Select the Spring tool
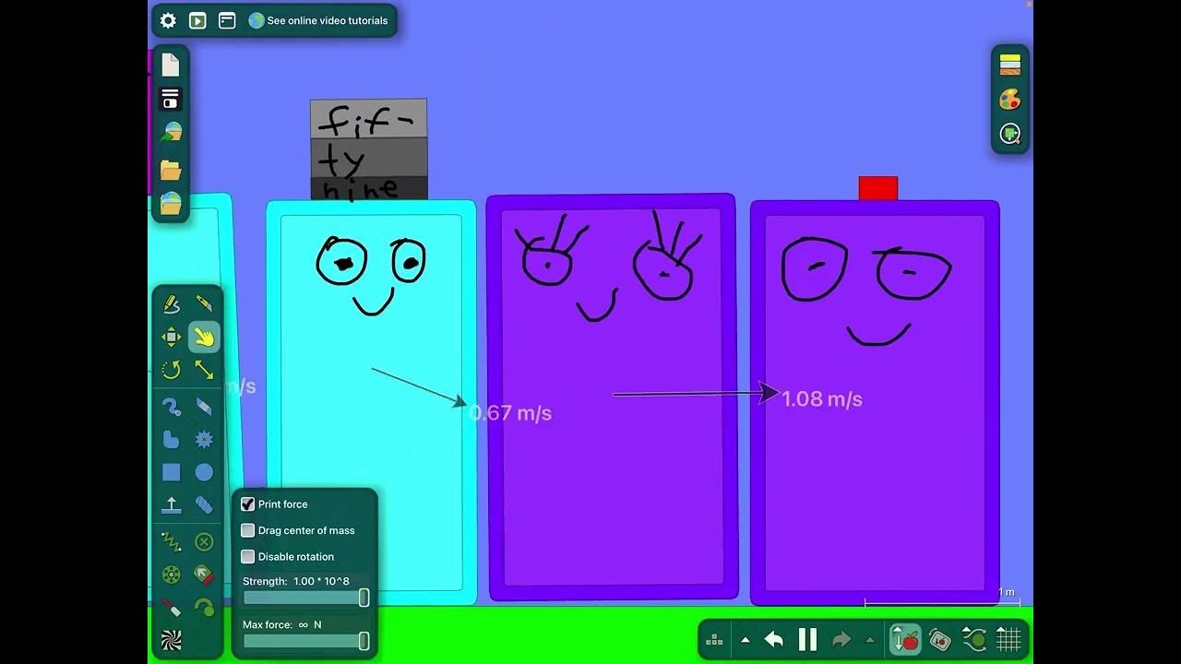1181x664 pixels. tap(172, 541)
